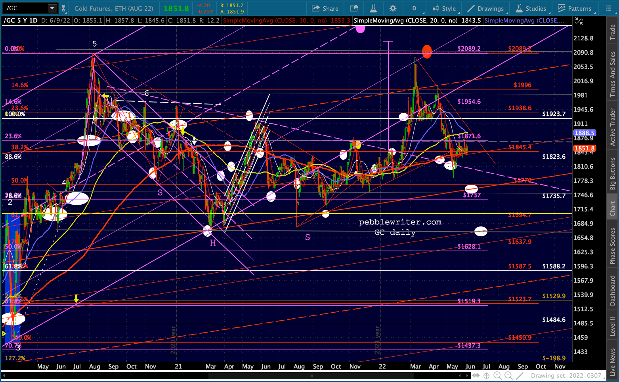The width and height of the screenshot is (619, 382).
Task: Click the $1823.6 white level label
Action: (554, 157)
